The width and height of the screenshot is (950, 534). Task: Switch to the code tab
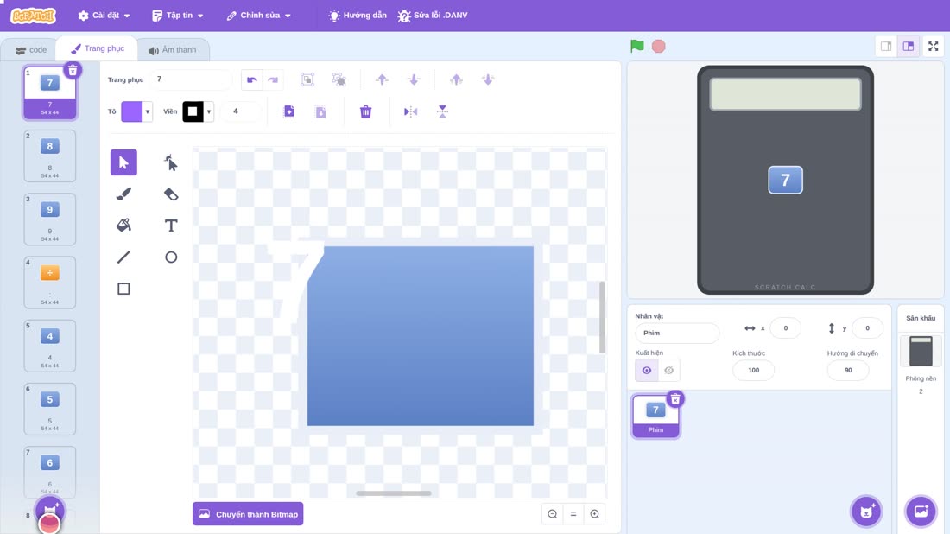point(30,50)
